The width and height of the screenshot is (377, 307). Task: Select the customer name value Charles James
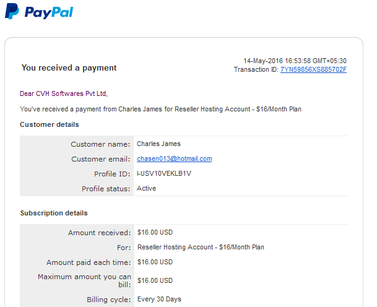point(158,144)
